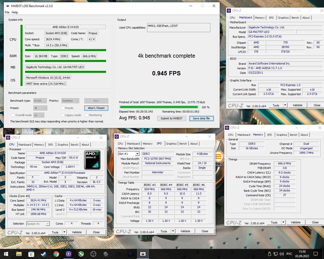Click CPU-Z Memory window title icon

[x=227, y=128]
